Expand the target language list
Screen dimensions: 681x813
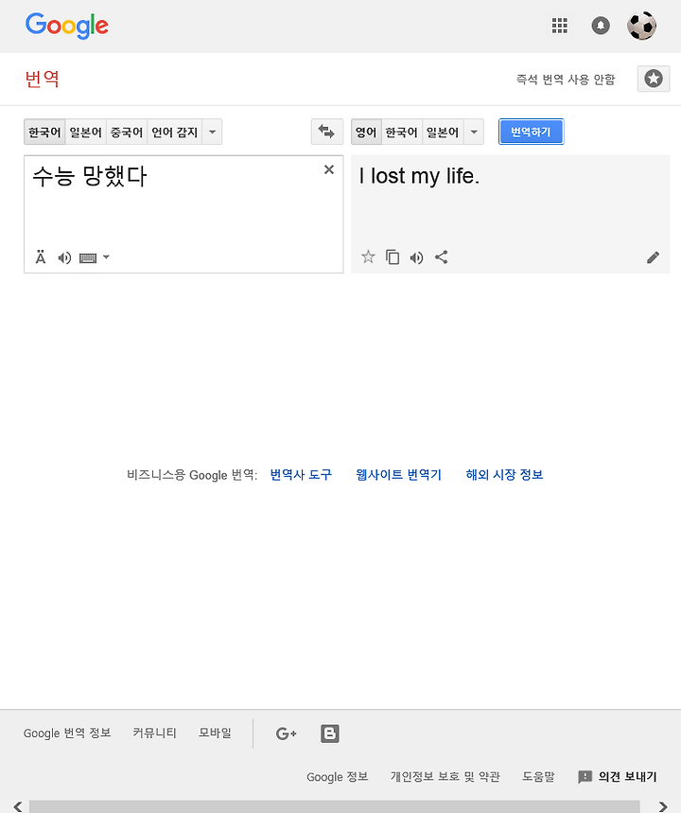pos(474,133)
